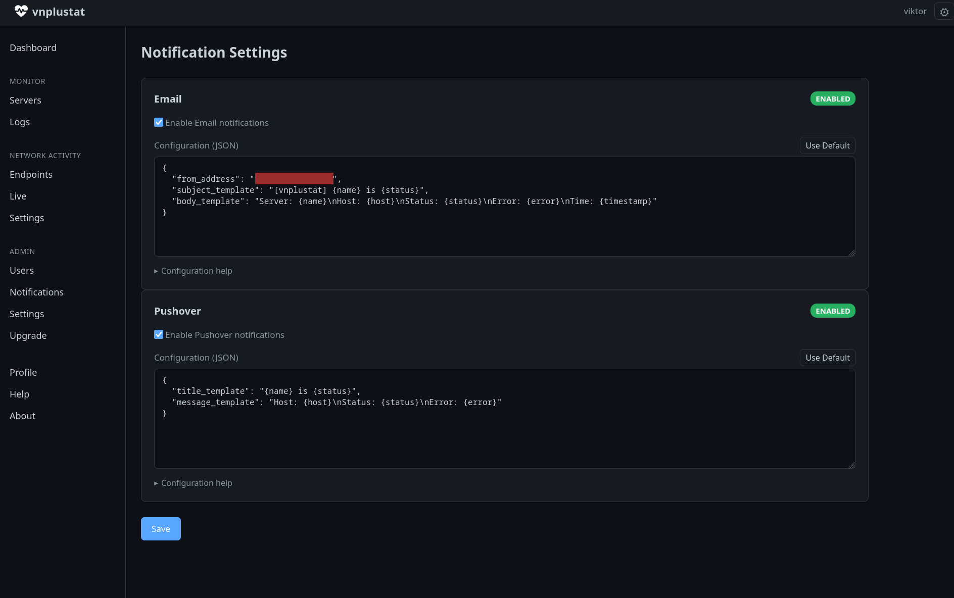Click the vnplustat heart logo icon
954x598 pixels.
(21, 11)
